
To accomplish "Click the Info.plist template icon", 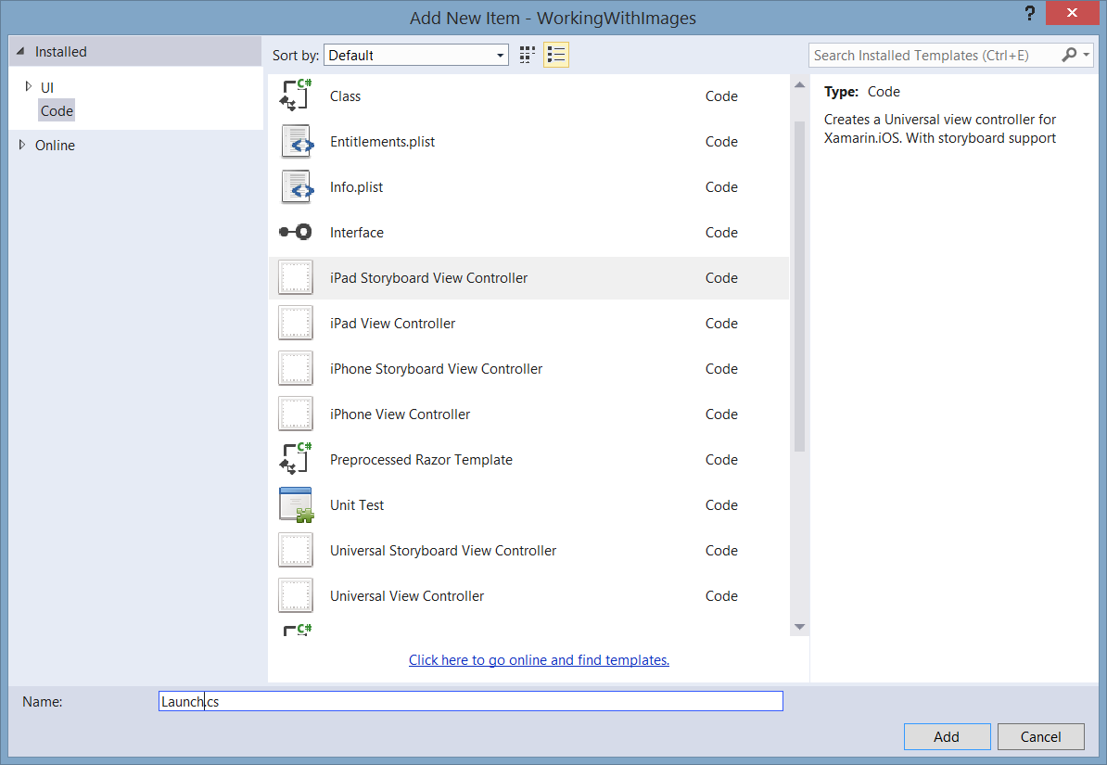I will [x=296, y=187].
